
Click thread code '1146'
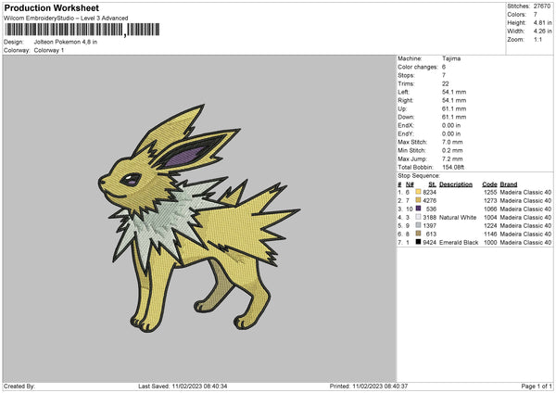tap(490, 235)
